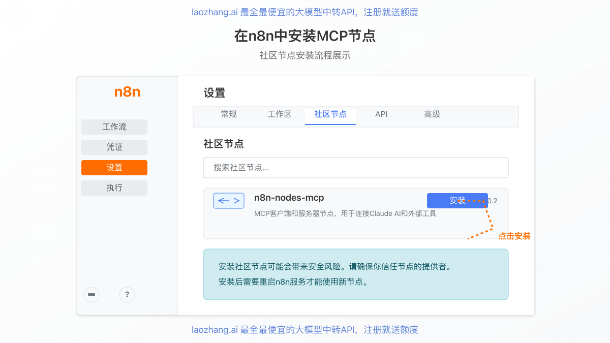Click the 社区节点 section heading
Viewport: 610px width, 343px height.
pyautogui.click(x=224, y=144)
